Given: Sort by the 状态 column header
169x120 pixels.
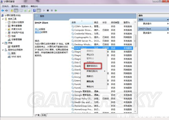Looking at the screenshot, I should [x=106, y=22].
